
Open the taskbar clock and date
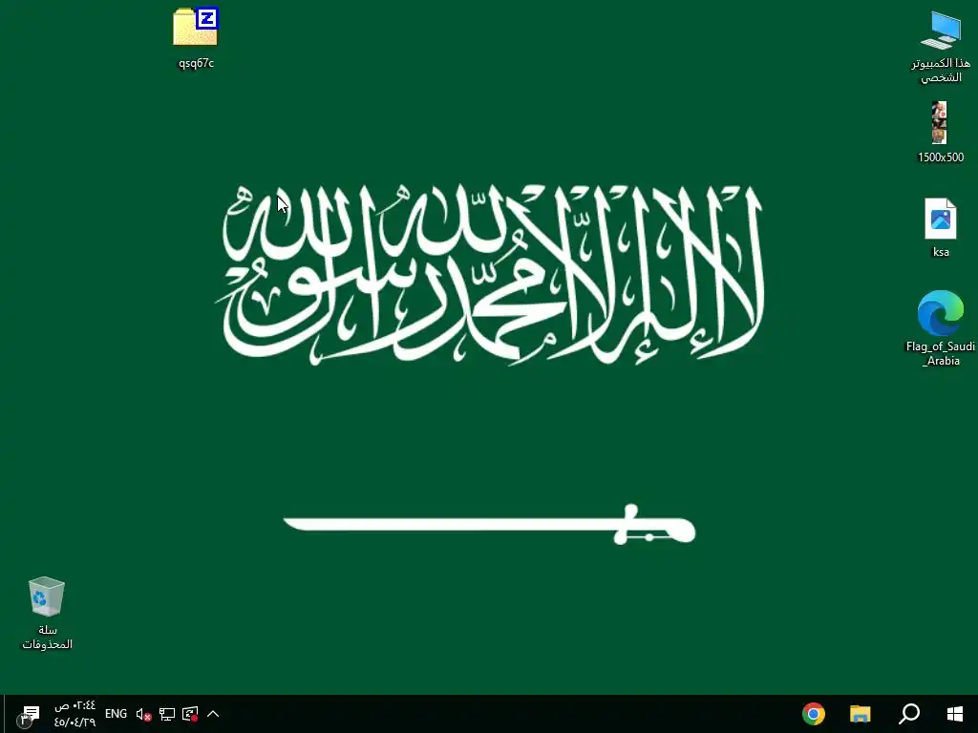(74, 714)
